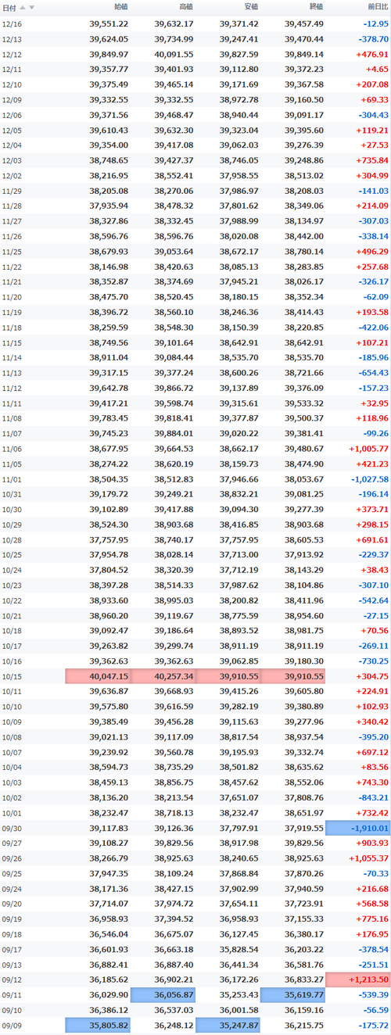Click the 日付 column header
Viewport: 391px width, 1035px height.
(9, 7)
